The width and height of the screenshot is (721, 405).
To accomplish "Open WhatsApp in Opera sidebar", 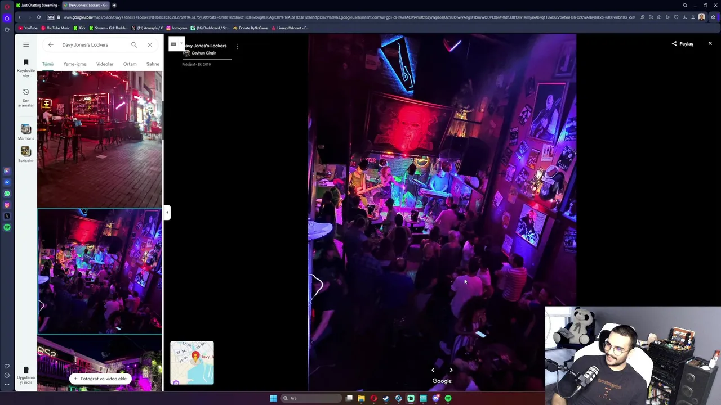I will [7, 193].
